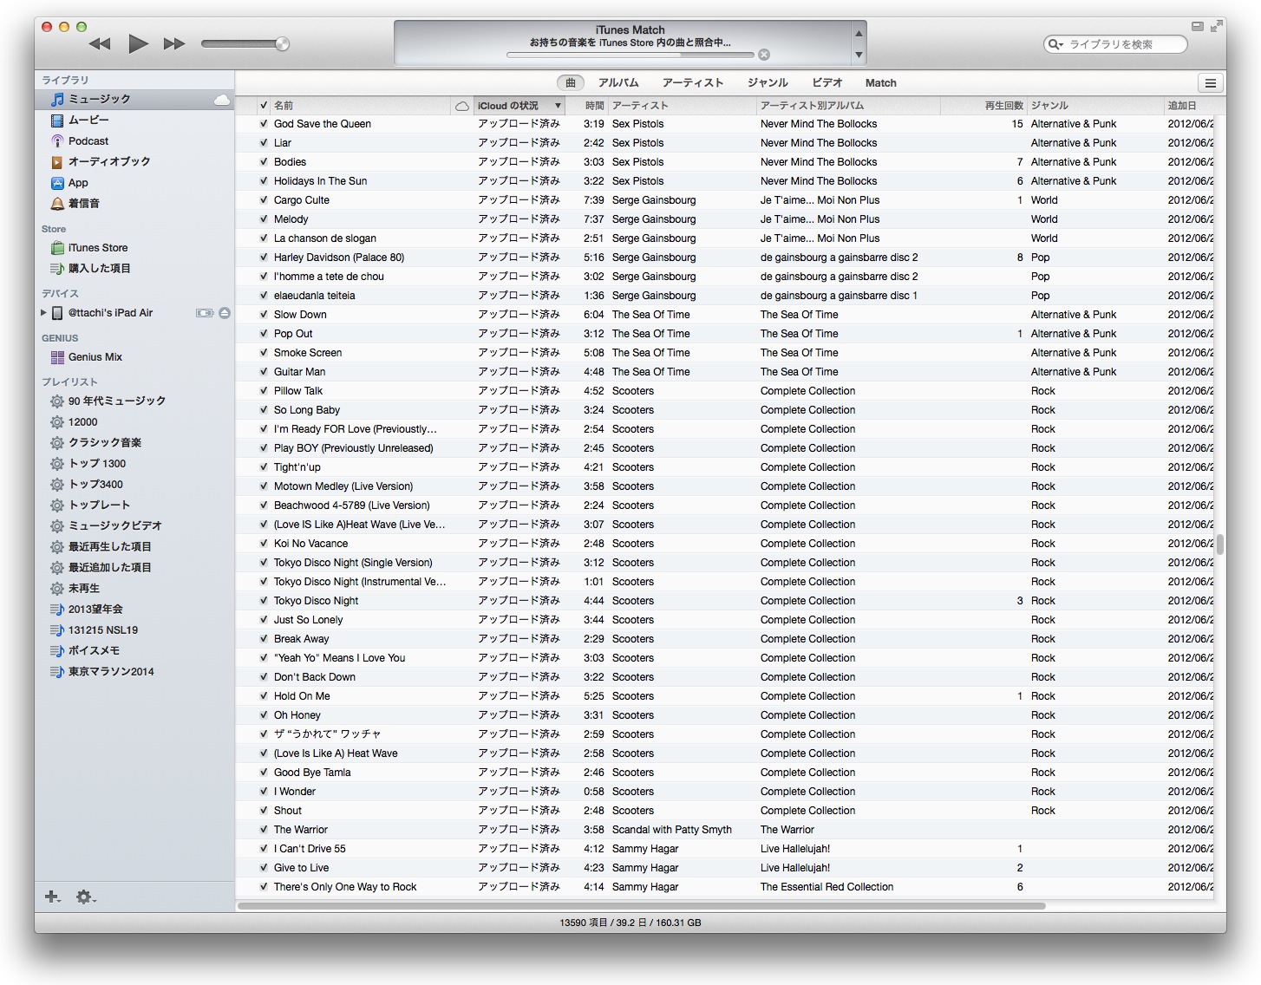Click iCloud status column sort arrow

tap(558, 106)
